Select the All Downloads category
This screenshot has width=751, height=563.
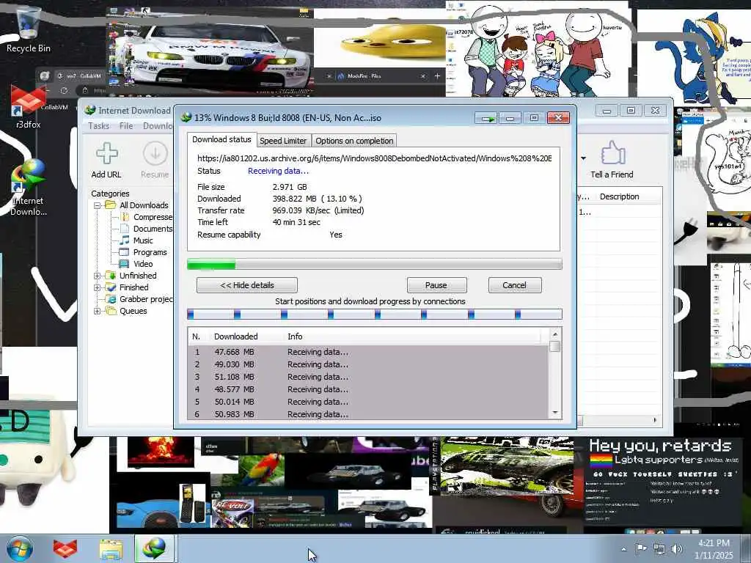coord(144,205)
